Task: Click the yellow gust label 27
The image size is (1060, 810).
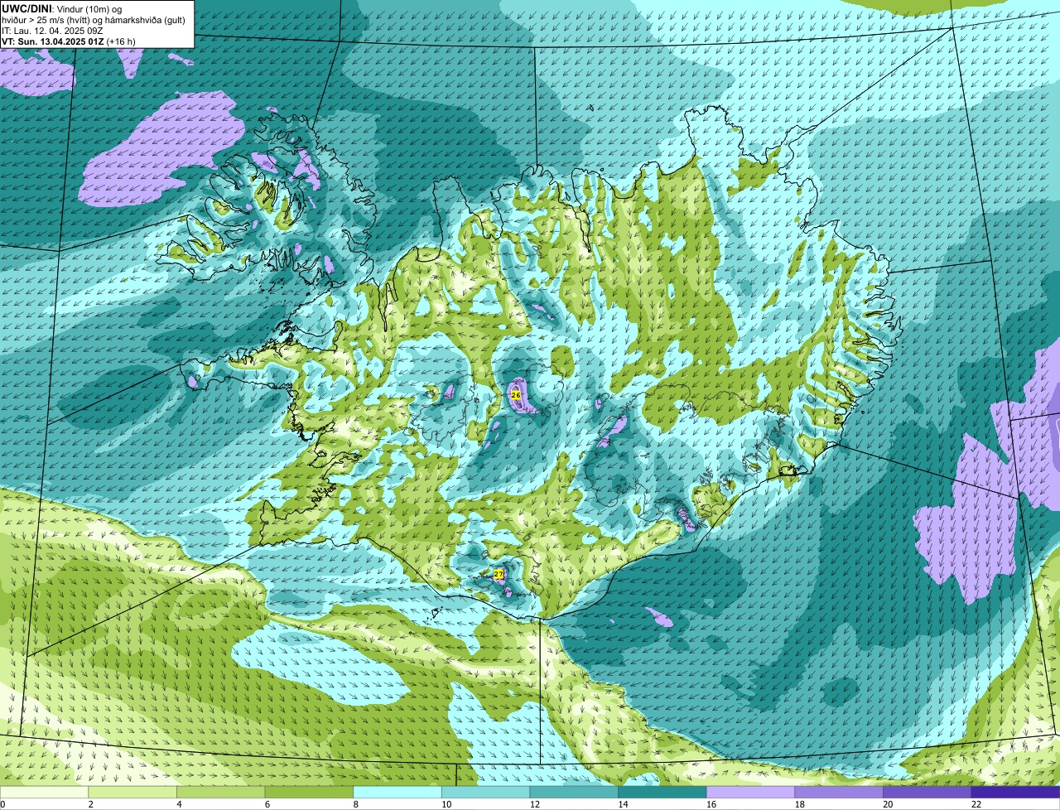Action: (x=499, y=574)
